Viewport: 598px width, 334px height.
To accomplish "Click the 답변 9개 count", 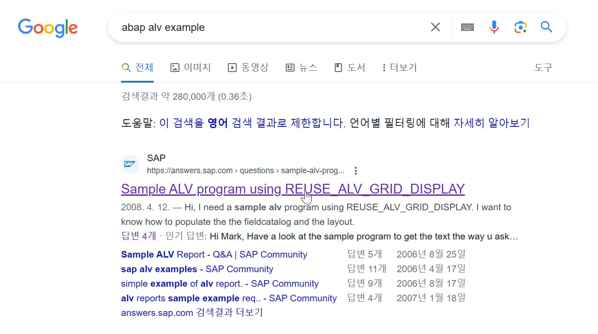I will pyautogui.click(x=364, y=284).
